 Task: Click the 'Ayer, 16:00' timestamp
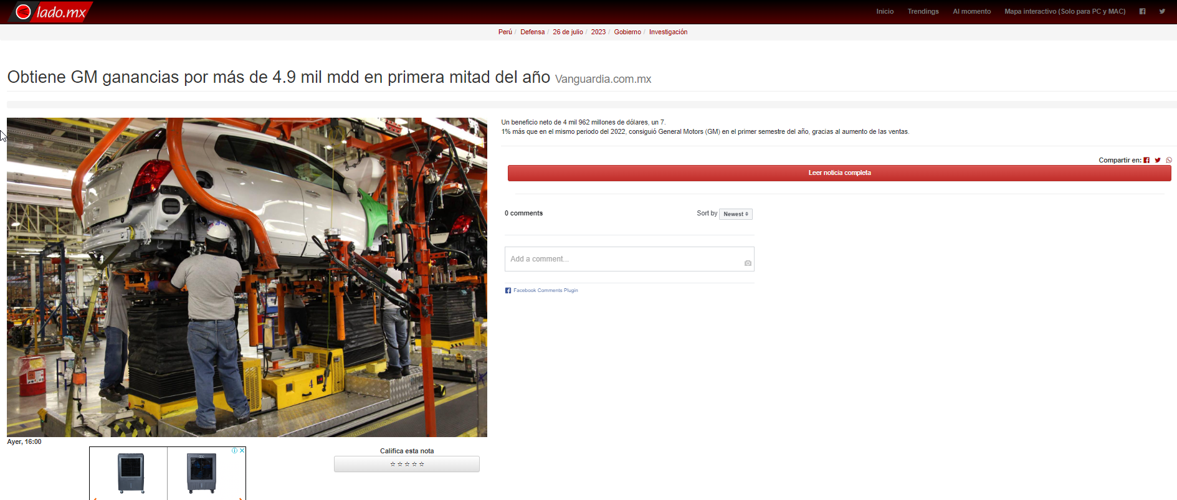[x=24, y=441]
